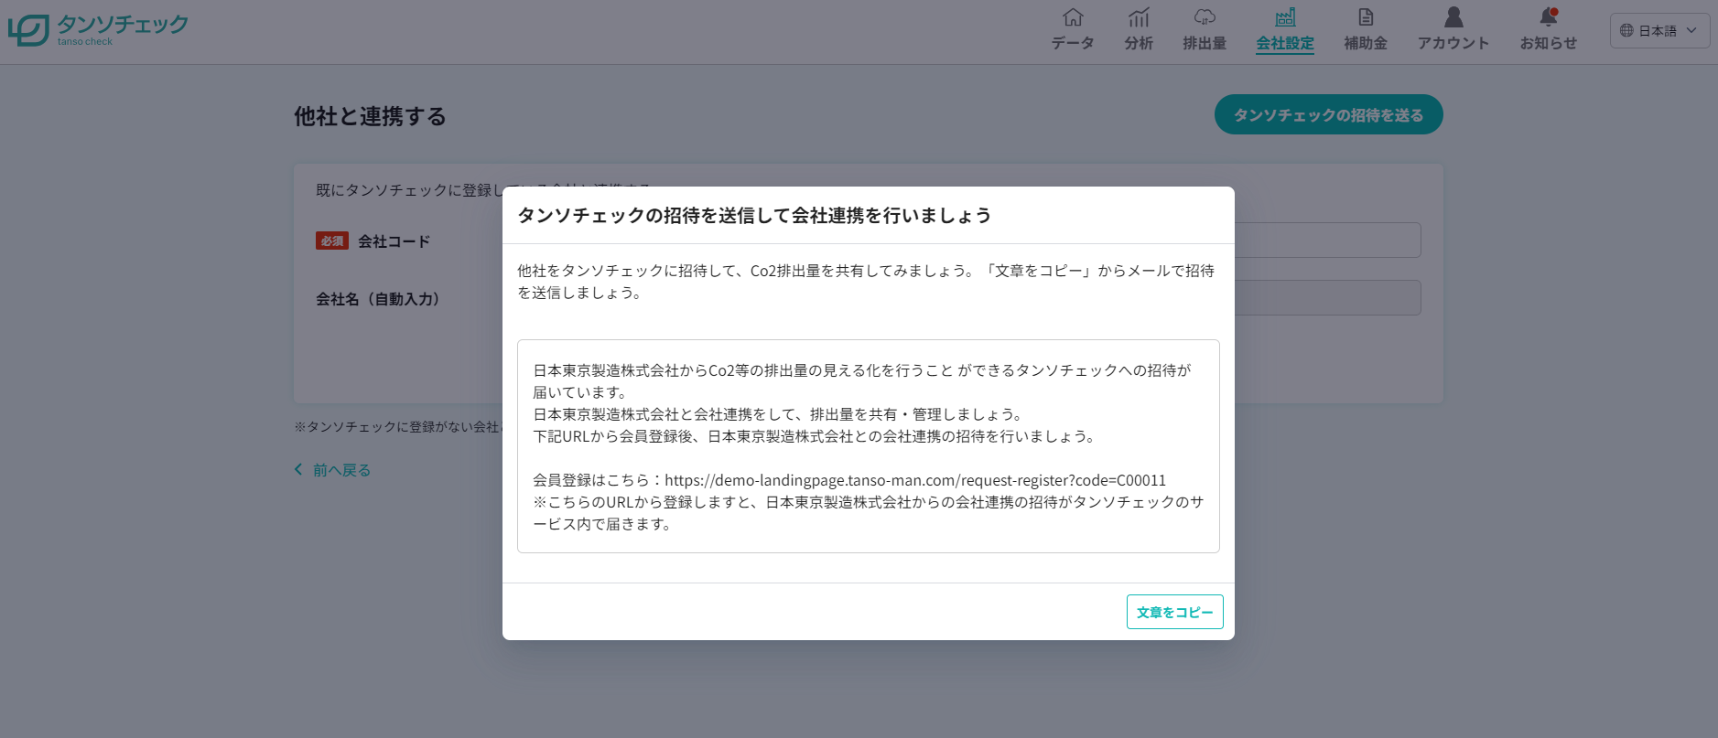The width and height of the screenshot is (1718, 738).
Task: Go to the アカウント page
Action: point(1453,30)
